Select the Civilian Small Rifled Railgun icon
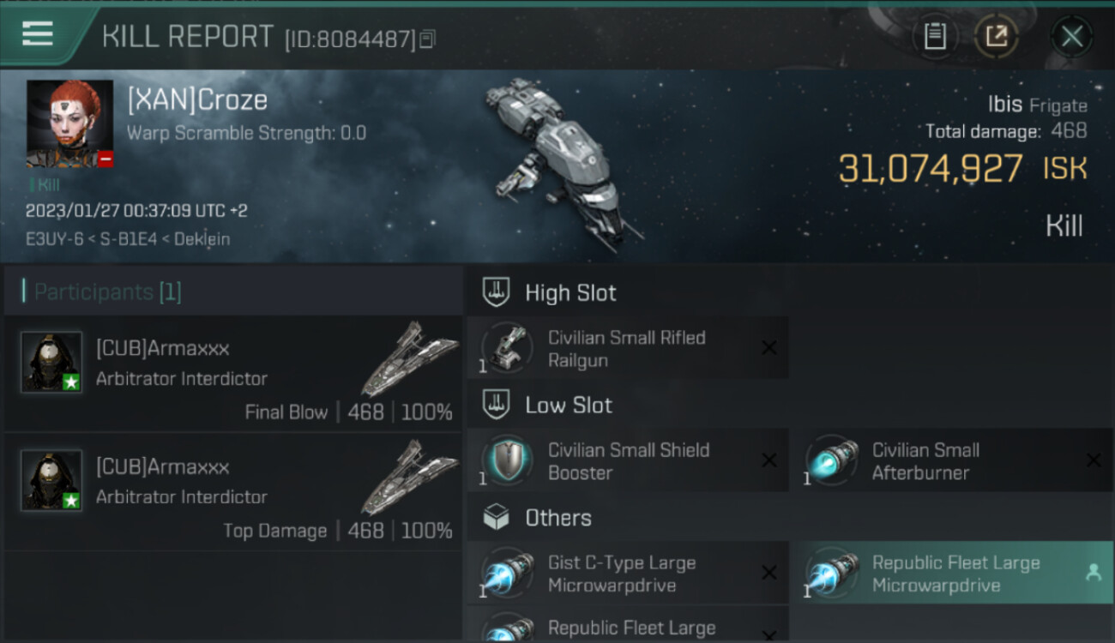 [507, 348]
